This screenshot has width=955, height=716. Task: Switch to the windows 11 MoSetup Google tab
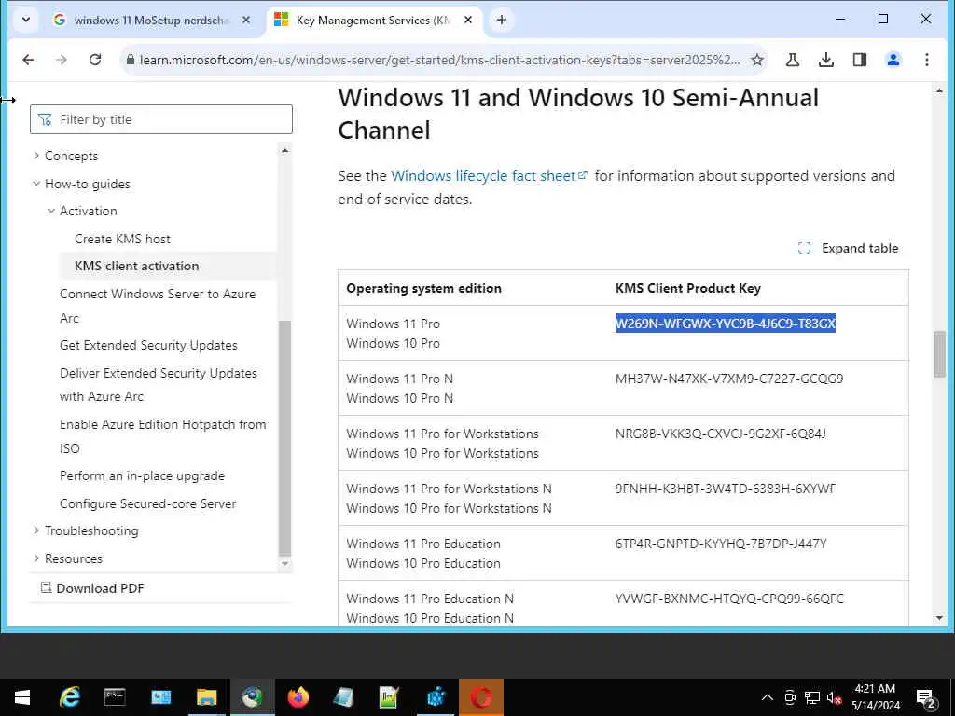click(151, 21)
